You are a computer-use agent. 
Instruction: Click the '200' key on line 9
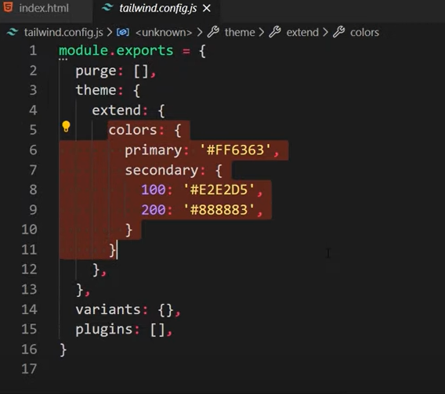coord(154,210)
